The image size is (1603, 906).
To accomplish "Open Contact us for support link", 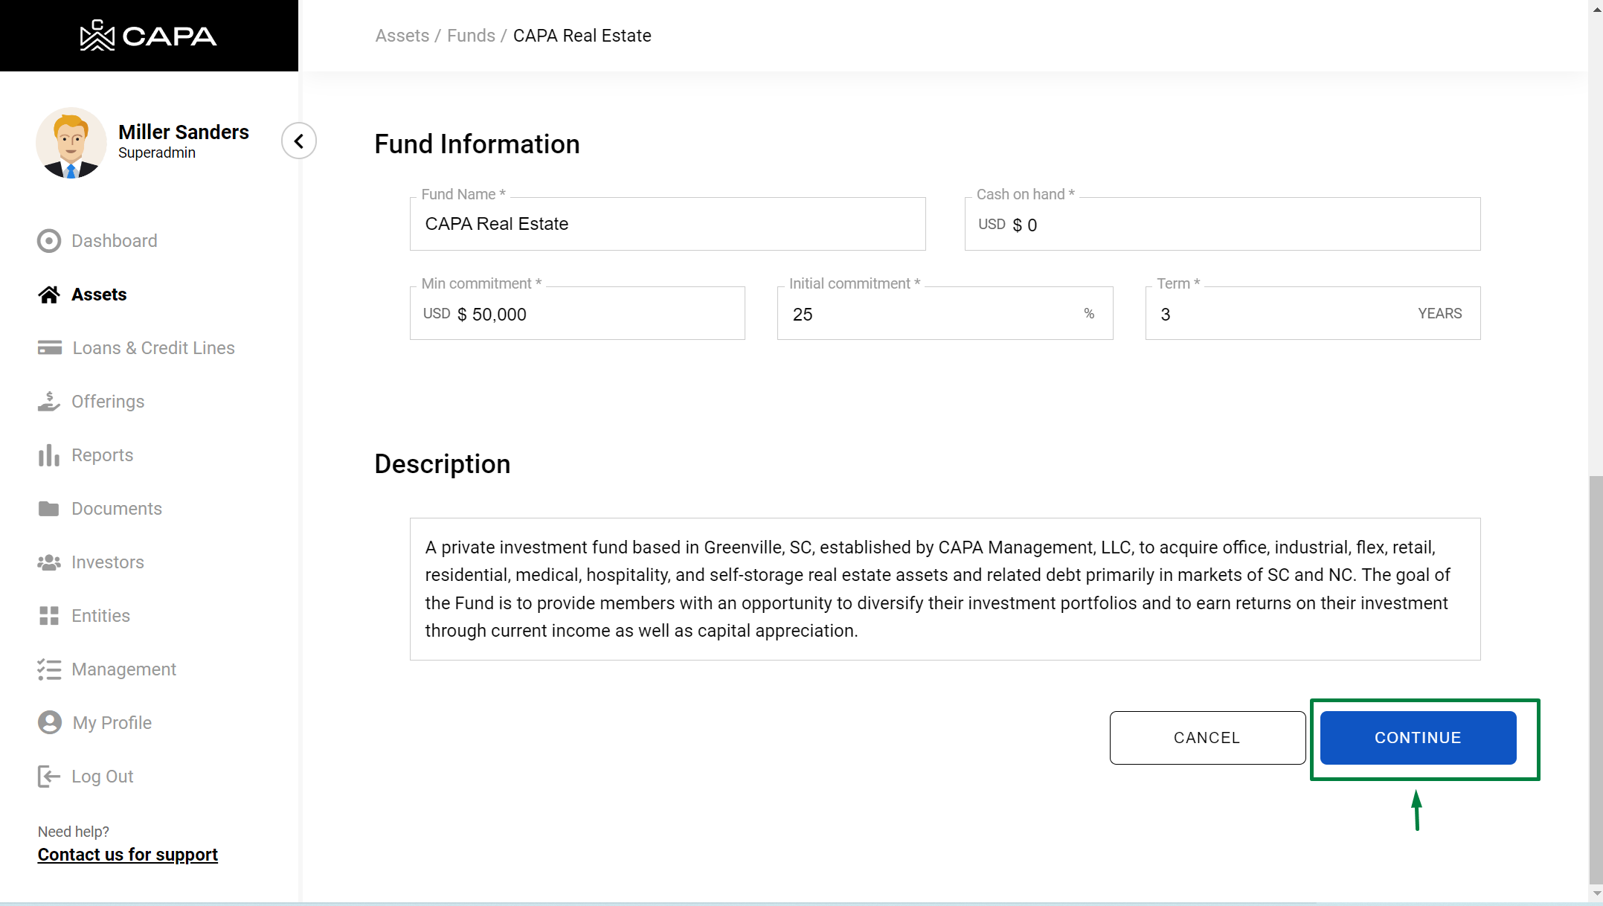I will tap(127, 855).
